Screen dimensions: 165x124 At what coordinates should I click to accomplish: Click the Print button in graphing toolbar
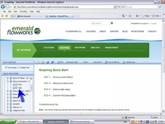(60, 62)
